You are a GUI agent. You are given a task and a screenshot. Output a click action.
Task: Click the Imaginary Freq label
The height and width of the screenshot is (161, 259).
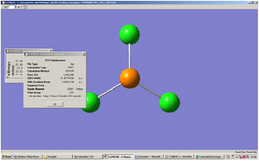point(36,85)
